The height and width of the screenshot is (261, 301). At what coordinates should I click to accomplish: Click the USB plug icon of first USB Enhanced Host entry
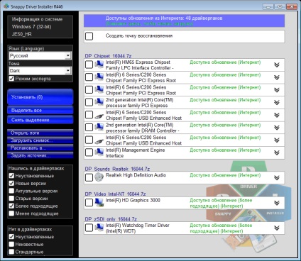point(99,116)
